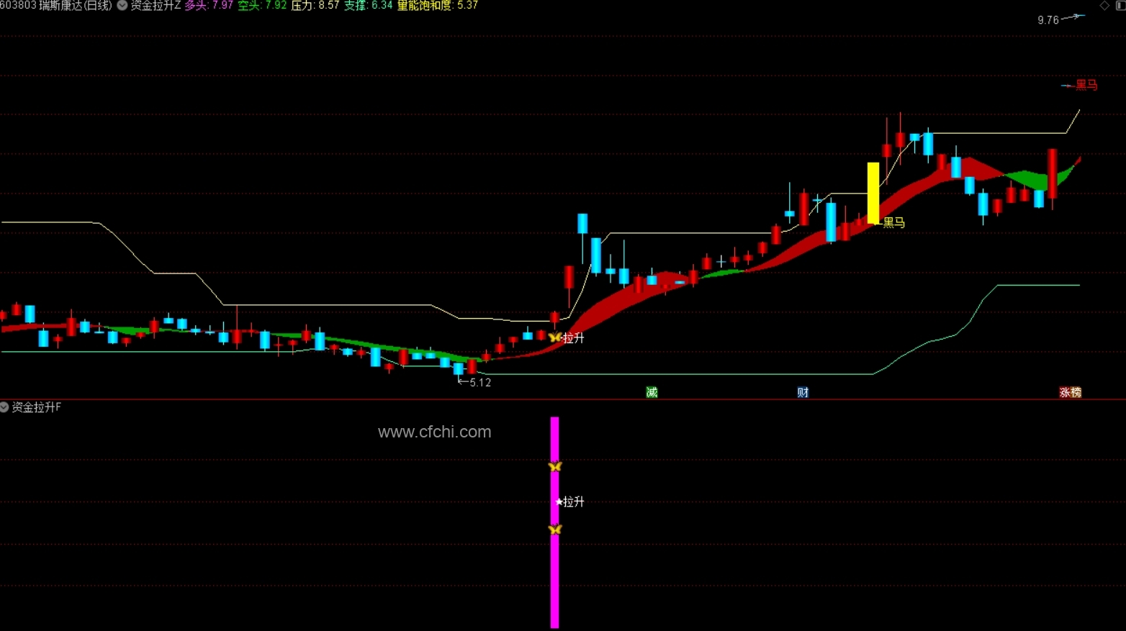Image resolution: width=1126 pixels, height=631 pixels.
Task: Click the magenta signal bar in 资金拉升F panel
Action: point(554,522)
